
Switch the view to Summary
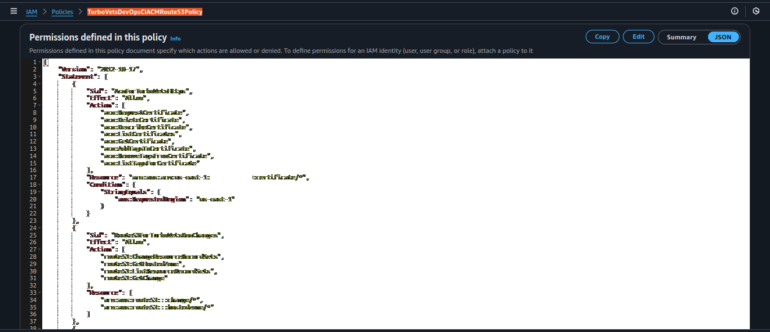(x=682, y=37)
